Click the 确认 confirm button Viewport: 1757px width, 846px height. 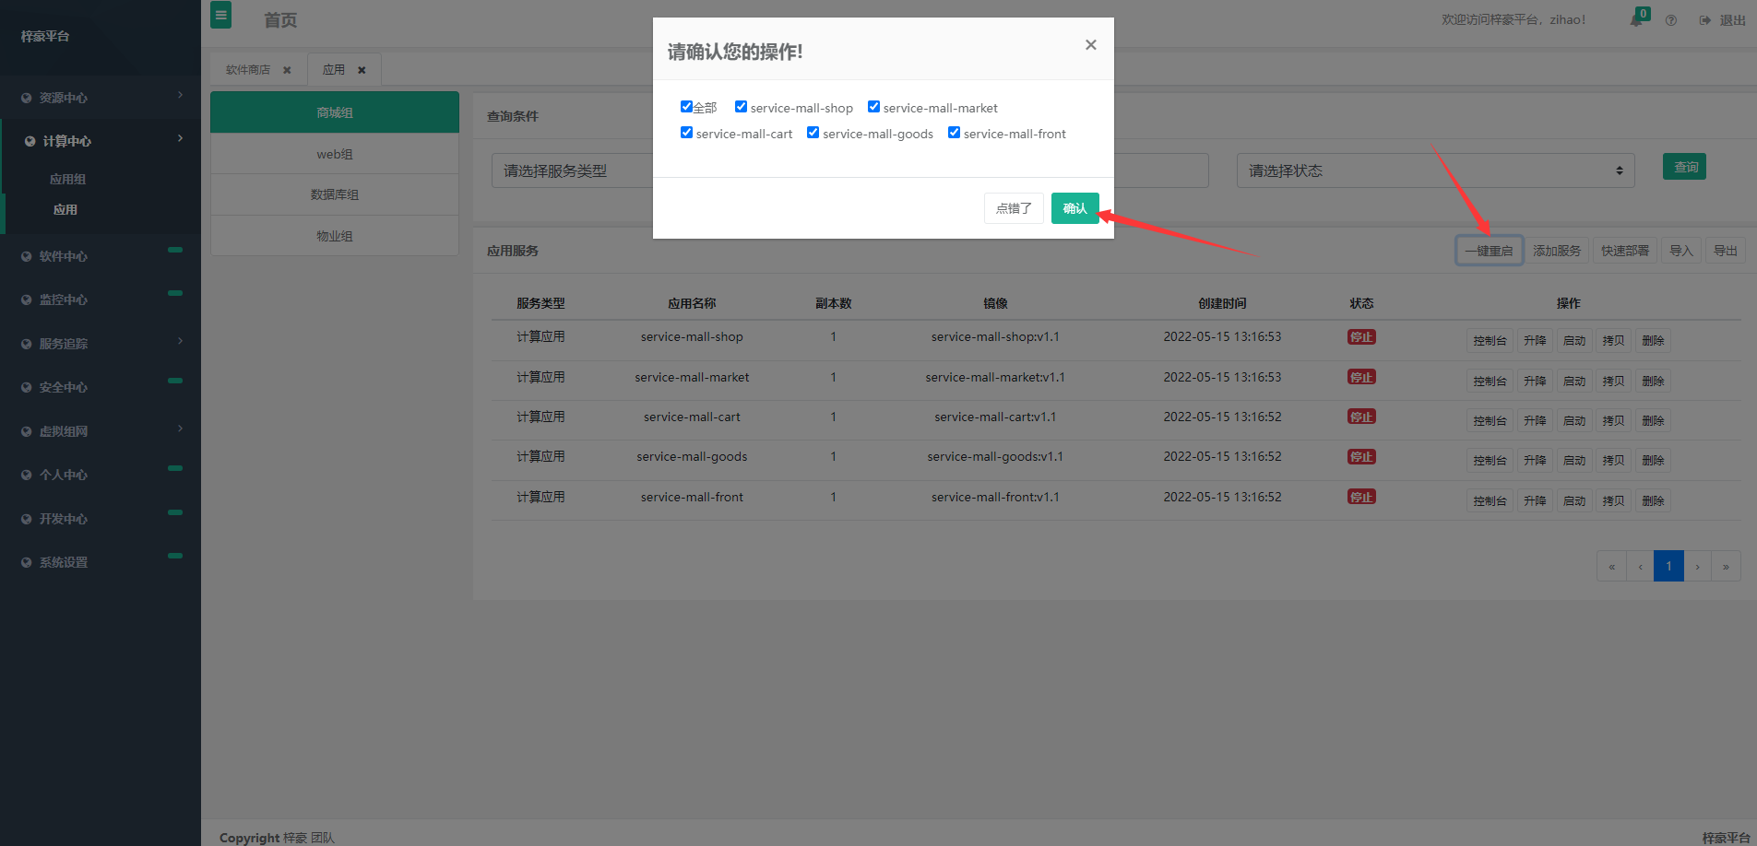pyautogui.click(x=1075, y=208)
